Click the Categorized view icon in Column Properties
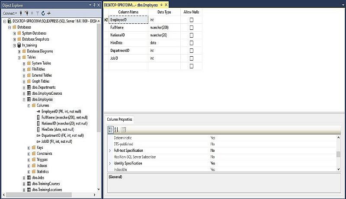 (x=111, y=130)
